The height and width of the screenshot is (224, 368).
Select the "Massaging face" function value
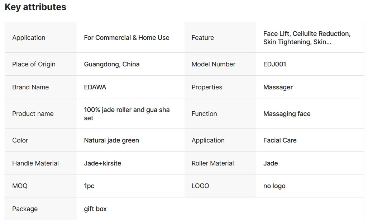click(x=287, y=114)
